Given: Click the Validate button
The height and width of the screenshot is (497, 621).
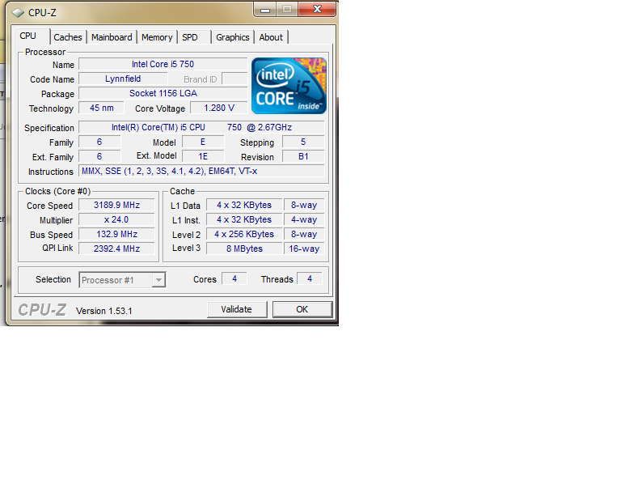Looking at the screenshot, I should coord(237,309).
